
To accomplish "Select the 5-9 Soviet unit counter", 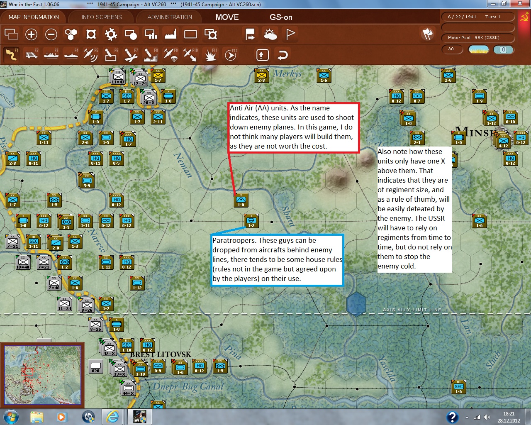I will coord(87,181).
